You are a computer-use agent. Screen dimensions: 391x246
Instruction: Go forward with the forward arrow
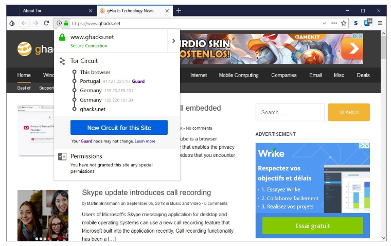[x=35, y=23]
